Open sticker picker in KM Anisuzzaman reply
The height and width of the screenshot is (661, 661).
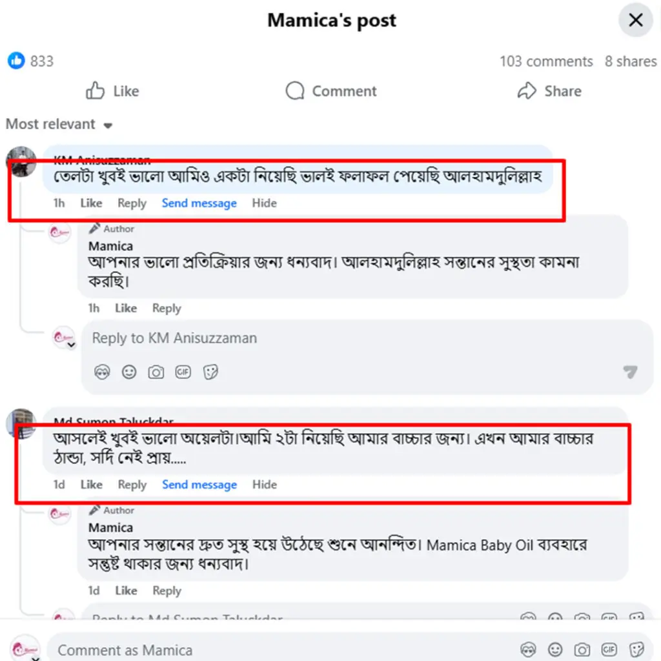pos(210,372)
